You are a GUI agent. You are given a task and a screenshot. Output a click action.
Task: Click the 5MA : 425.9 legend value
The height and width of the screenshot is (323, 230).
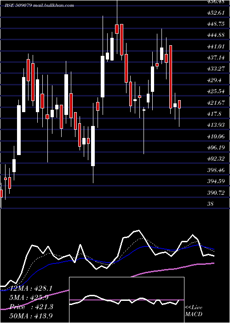30,297
